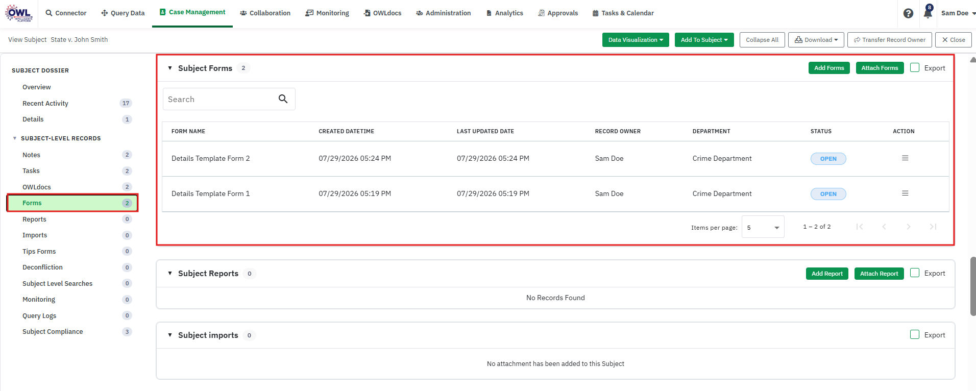Open the OWLdocs menu in top navigation

coord(382,13)
